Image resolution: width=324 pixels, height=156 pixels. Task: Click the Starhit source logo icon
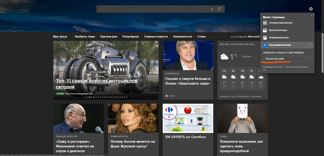coord(167,96)
